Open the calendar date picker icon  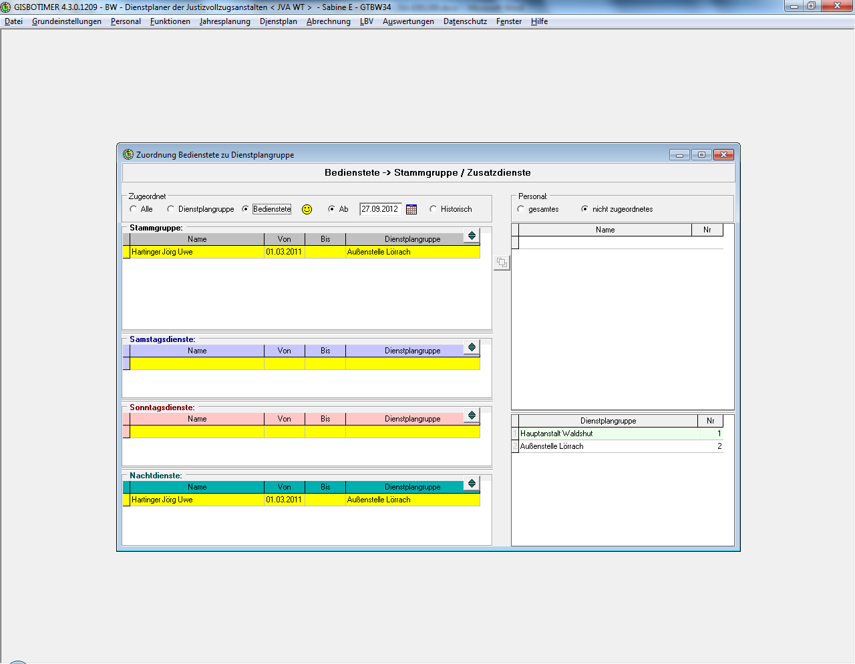click(411, 210)
